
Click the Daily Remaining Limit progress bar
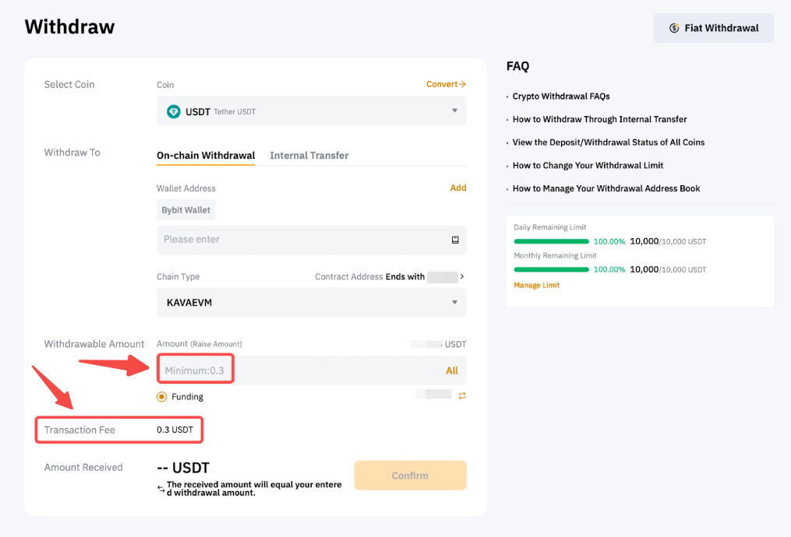point(551,241)
